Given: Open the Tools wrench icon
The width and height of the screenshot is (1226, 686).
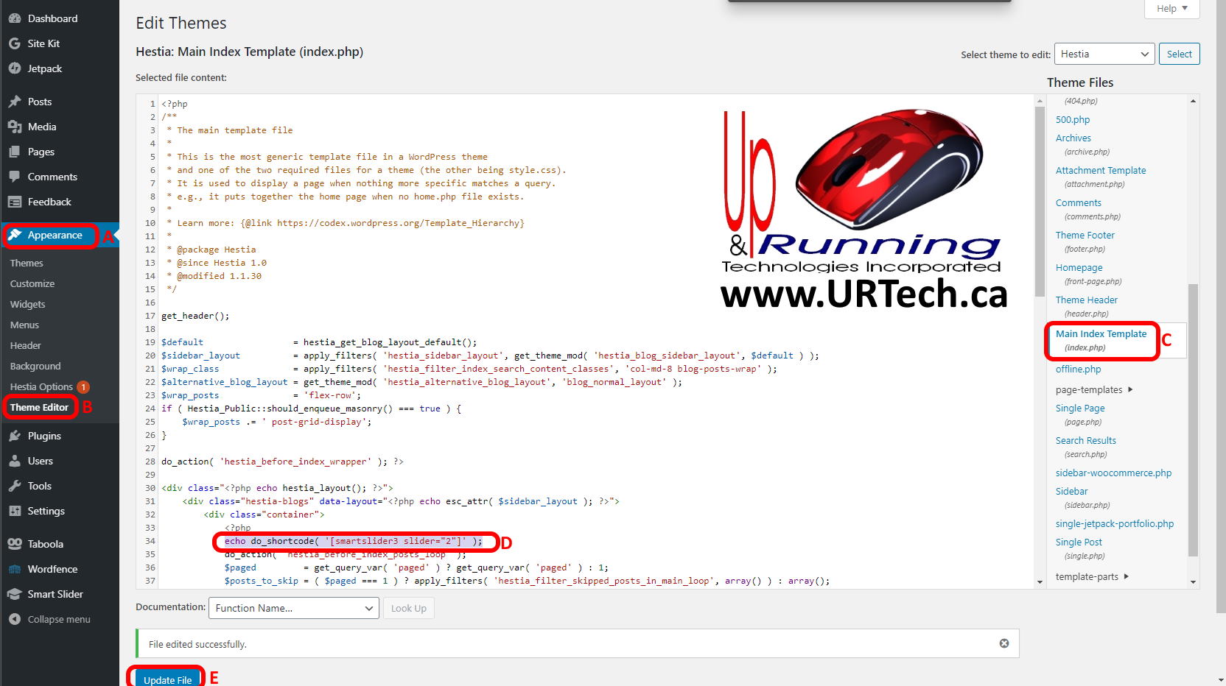Looking at the screenshot, I should pyautogui.click(x=15, y=485).
